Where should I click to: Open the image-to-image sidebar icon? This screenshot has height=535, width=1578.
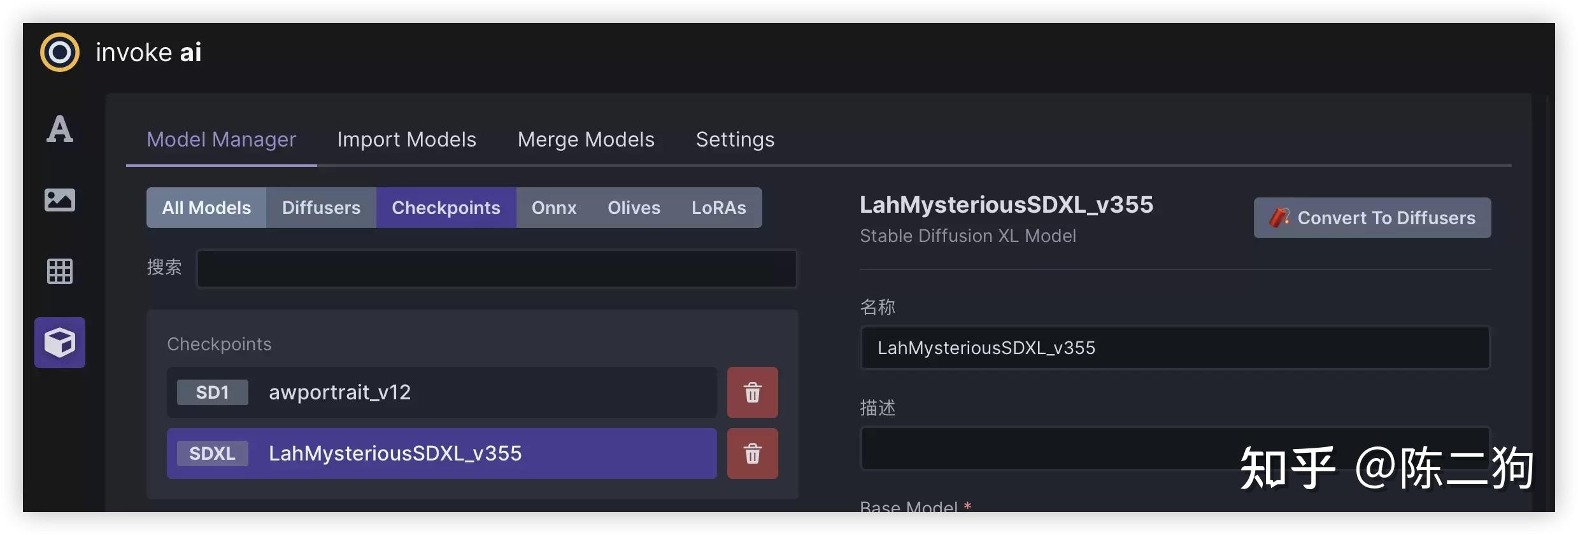60,200
